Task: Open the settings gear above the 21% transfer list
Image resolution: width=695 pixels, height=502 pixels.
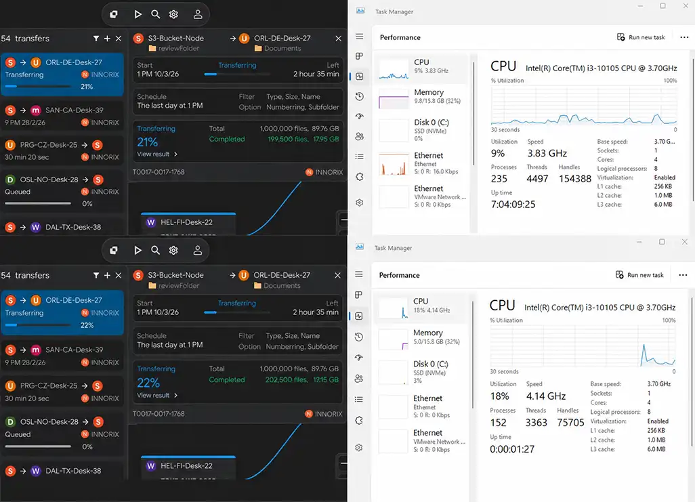Action: pos(173,14)
